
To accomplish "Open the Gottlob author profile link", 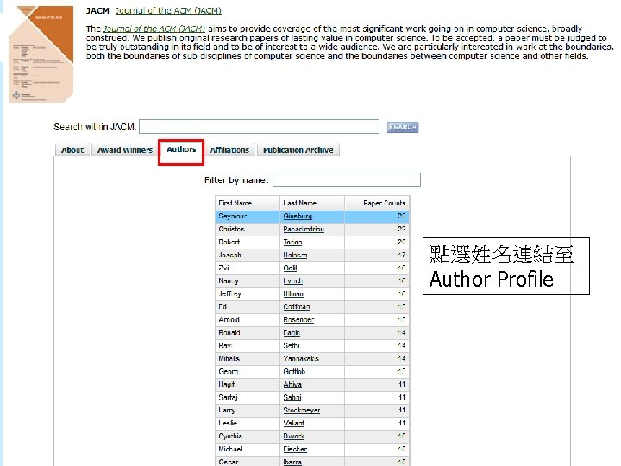I will pyautogui.click(x=294, y=372).
